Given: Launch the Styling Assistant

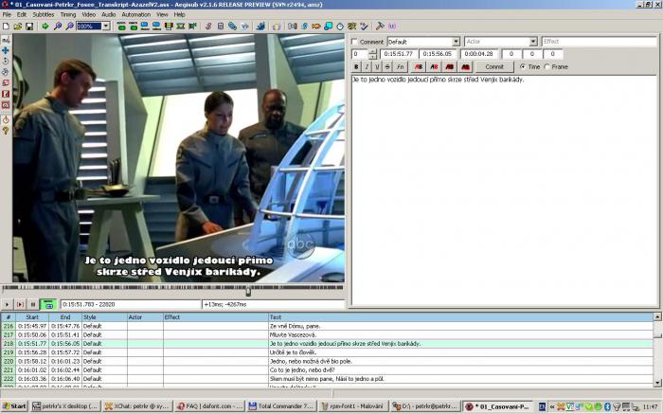Looking at the screenshot, I should pos(304,27).
